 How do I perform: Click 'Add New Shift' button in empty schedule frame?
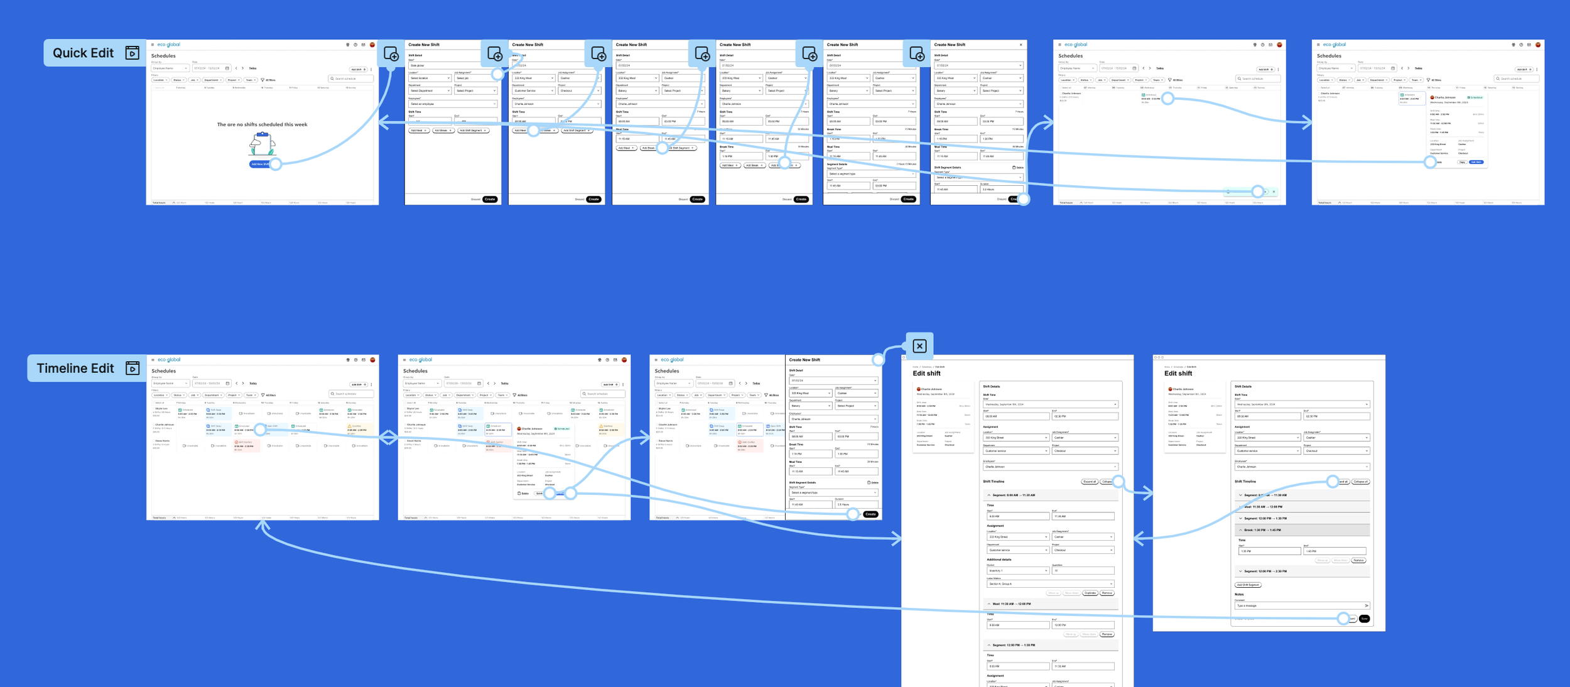pyautogui.click(x=260, y=164)
